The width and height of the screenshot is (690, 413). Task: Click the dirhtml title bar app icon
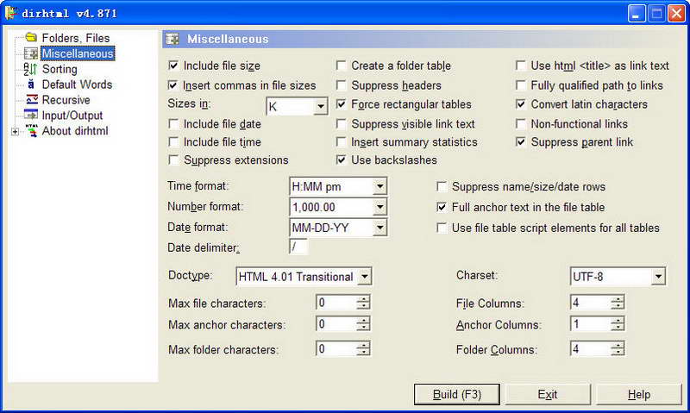pyautogui.click(x=11, y=13)
